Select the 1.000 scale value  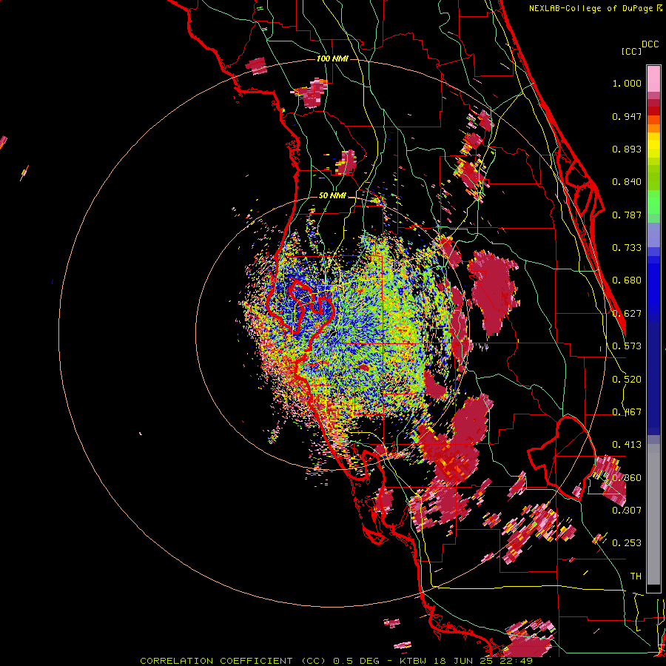pos(627,83)
